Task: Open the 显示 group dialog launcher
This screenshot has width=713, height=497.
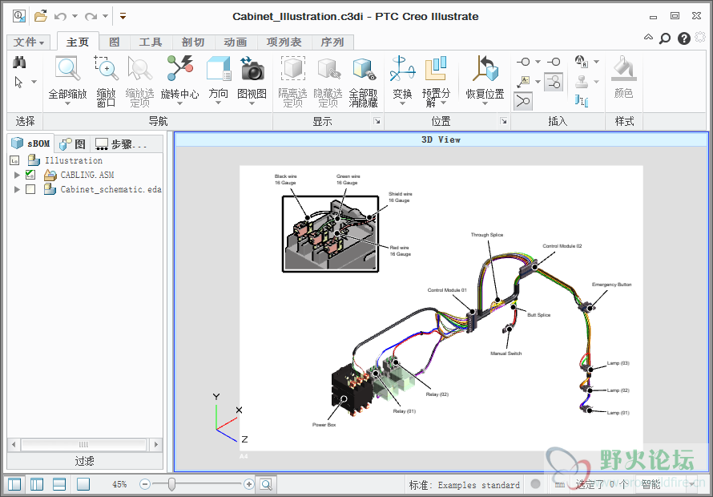Action: [x=377, y=121]
